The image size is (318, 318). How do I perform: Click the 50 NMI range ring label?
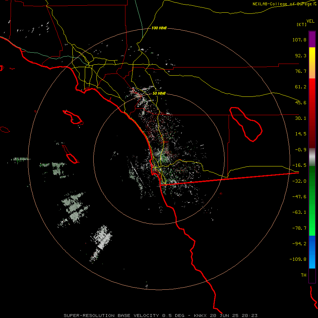click(159, 94)
